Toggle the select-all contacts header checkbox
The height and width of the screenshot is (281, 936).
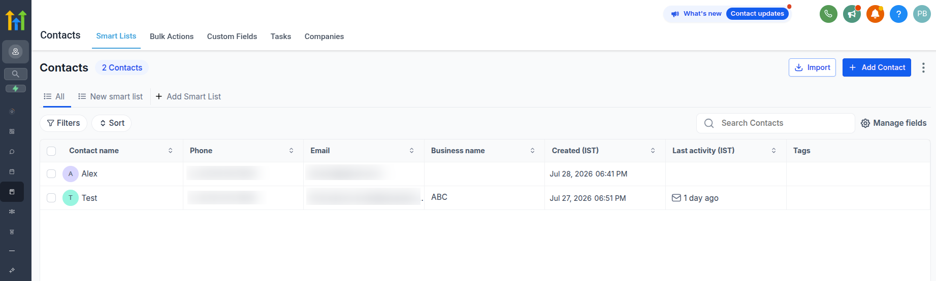(x=51, y=151)
